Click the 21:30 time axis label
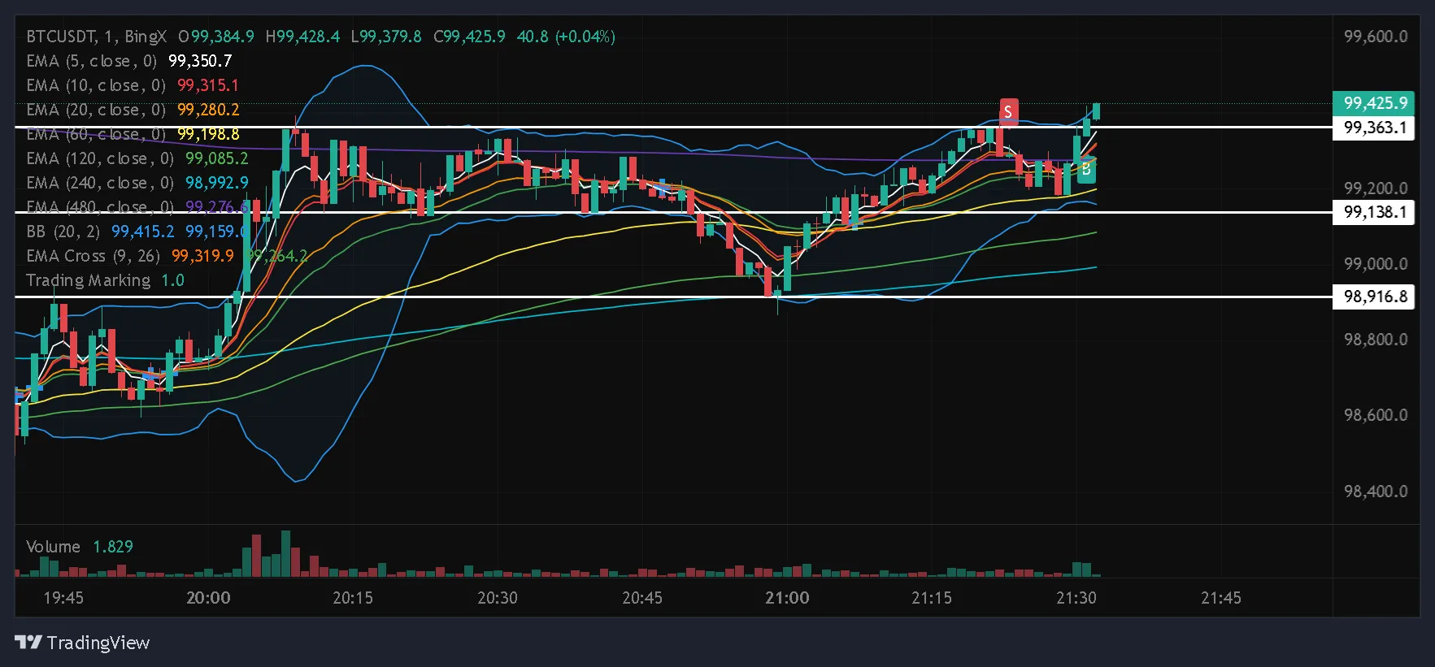Screen dimensions: 1435x667 pos(1076,598)
